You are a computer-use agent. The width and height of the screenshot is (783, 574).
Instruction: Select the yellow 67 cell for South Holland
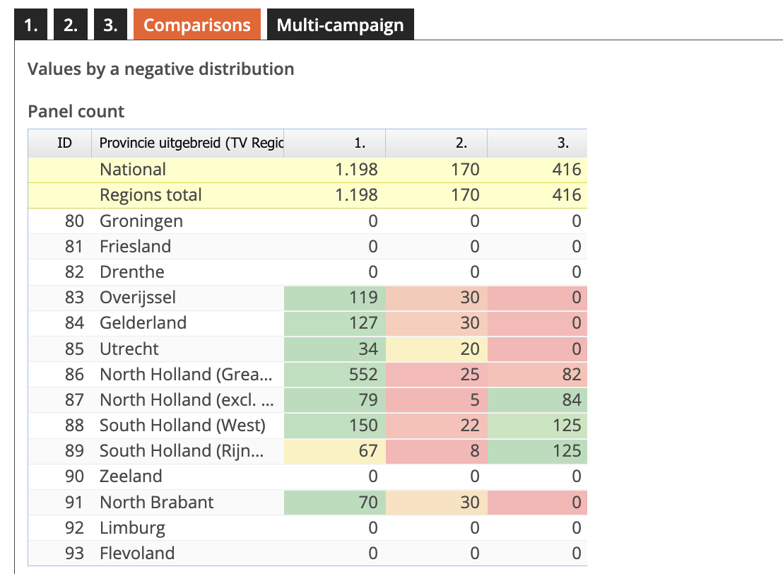coord(367,451)
